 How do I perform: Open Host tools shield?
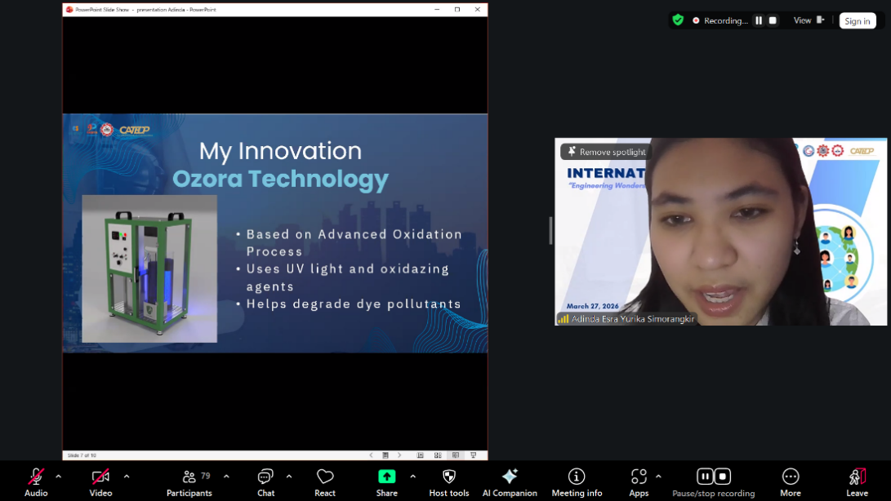click(449, 482)
